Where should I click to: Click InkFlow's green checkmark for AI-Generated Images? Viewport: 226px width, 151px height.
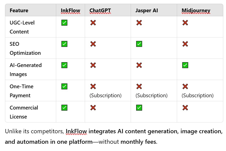(64, 65)
